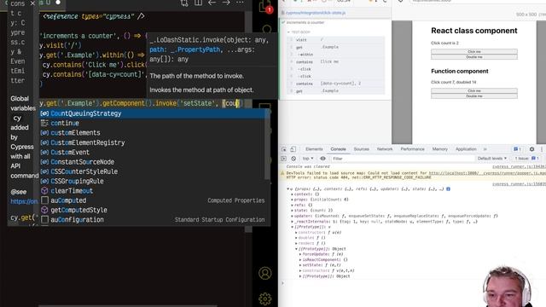This screenshot has height=307, width=546.
Task: Switch to the Console tab in DevTools
Action: coord(338,149)
